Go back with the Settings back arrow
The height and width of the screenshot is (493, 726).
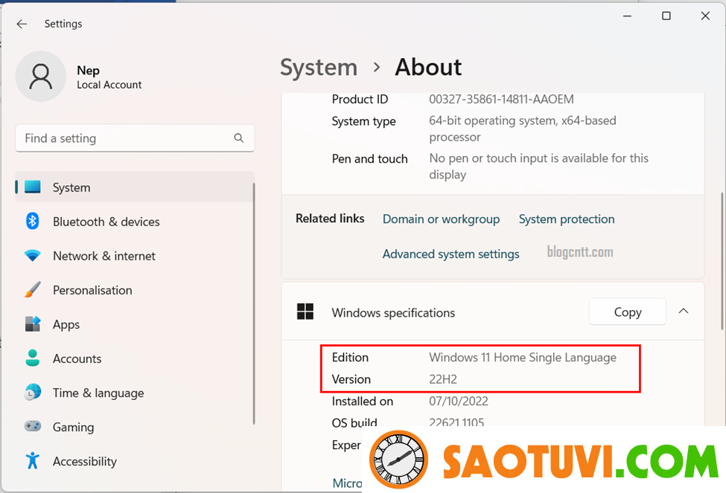click(x=22, y=24)
